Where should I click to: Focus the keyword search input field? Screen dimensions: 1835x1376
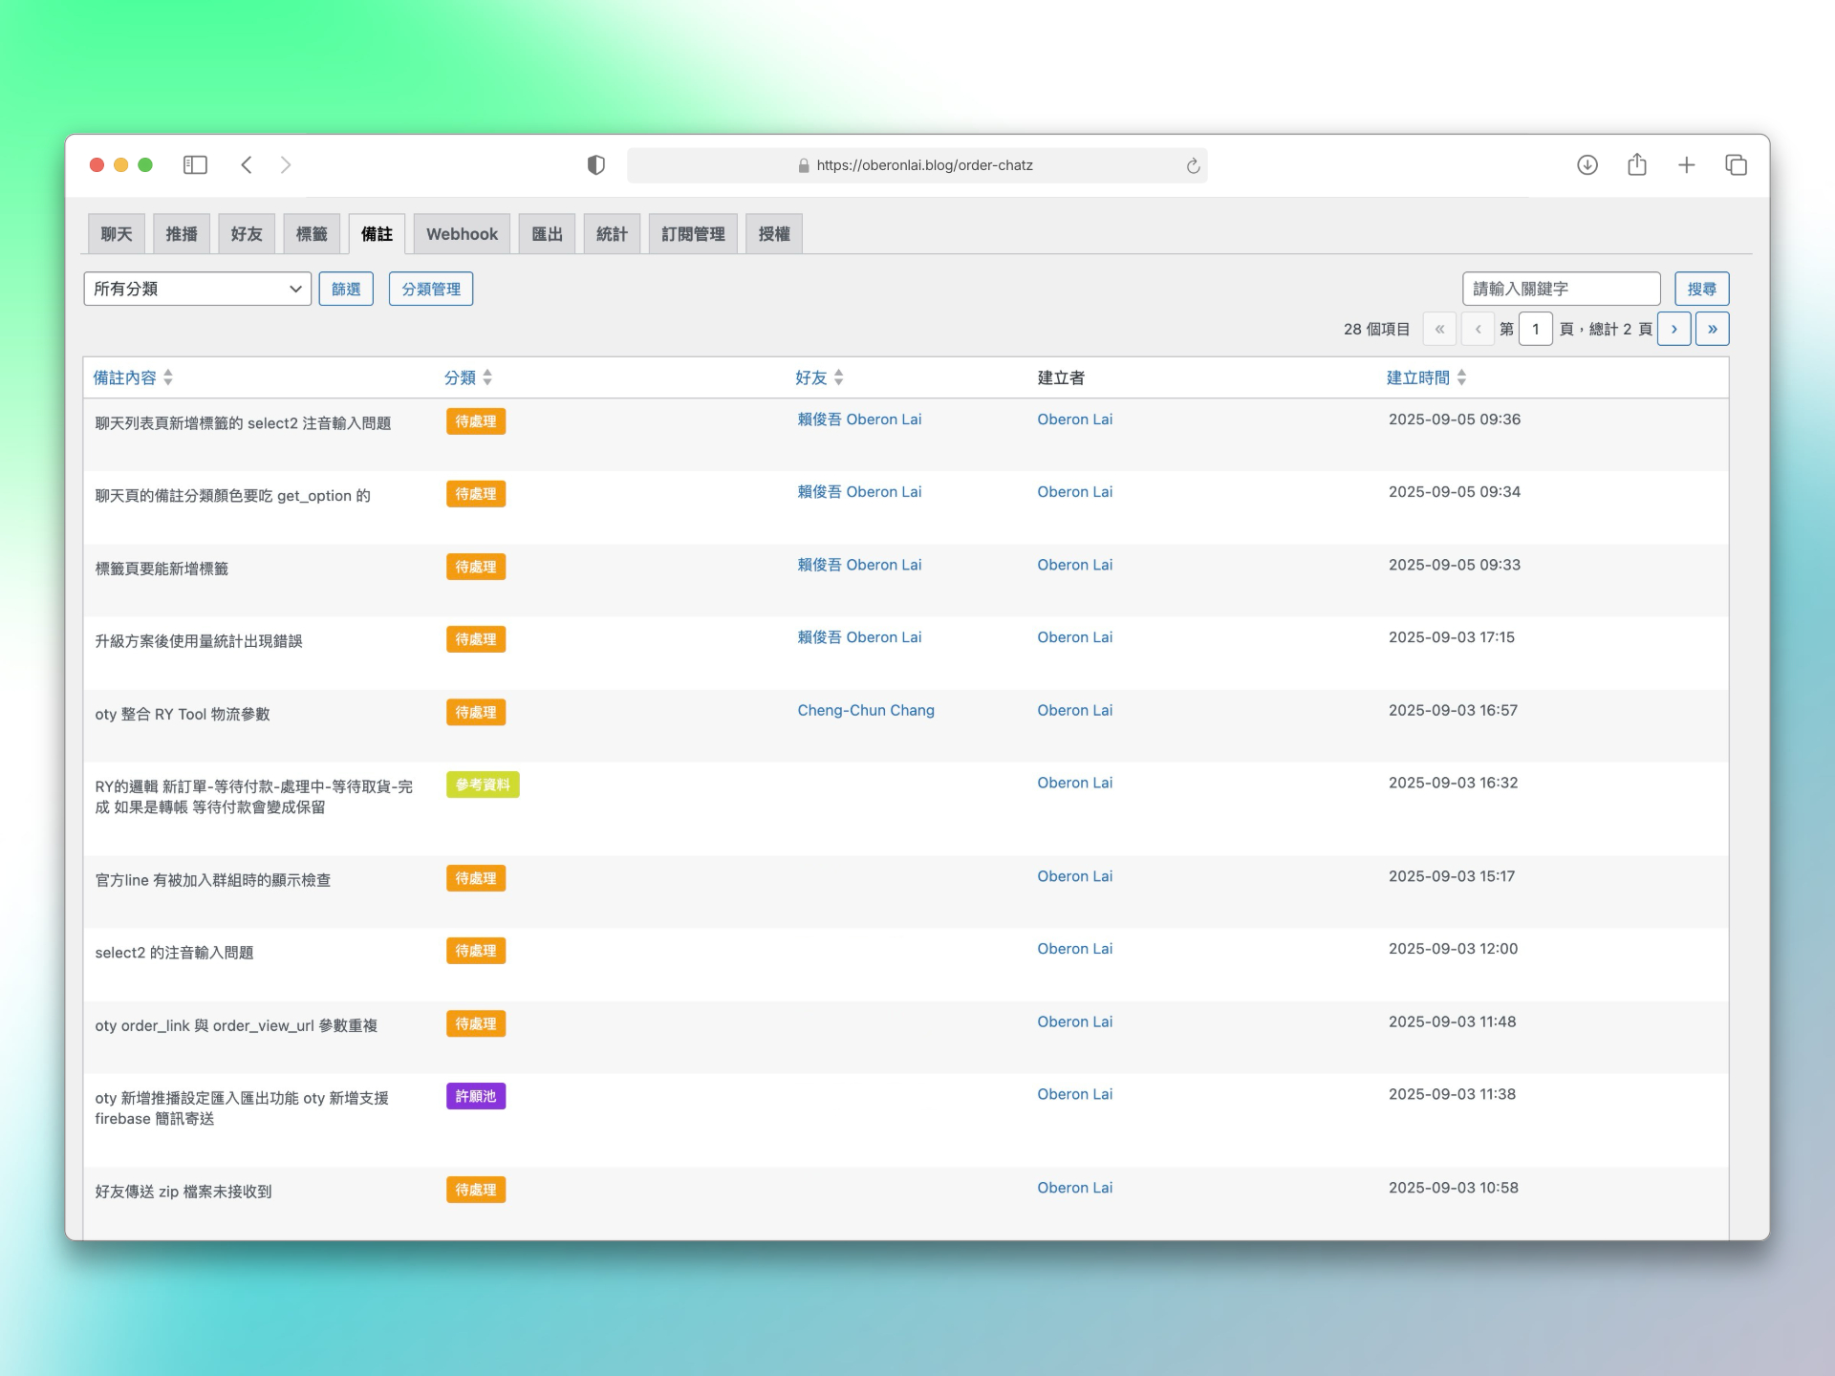(1560, 289)
